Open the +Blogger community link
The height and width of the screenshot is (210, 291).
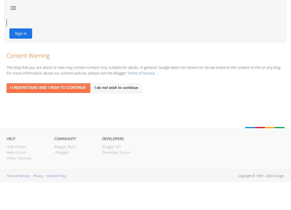[x=62, y=152]
